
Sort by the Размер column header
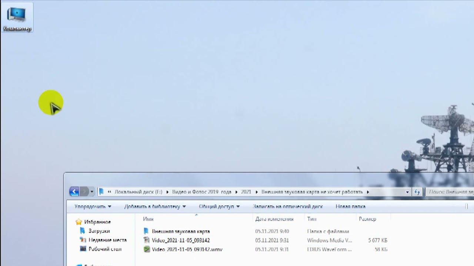click(x=367, y=219)
